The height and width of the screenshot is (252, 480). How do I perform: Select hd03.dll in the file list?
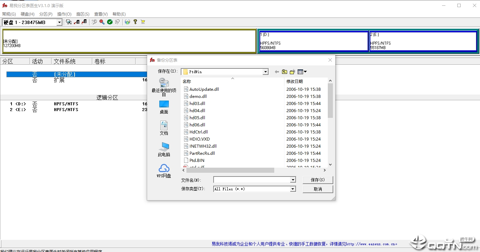pyautogui.click(x=197, y=103)
